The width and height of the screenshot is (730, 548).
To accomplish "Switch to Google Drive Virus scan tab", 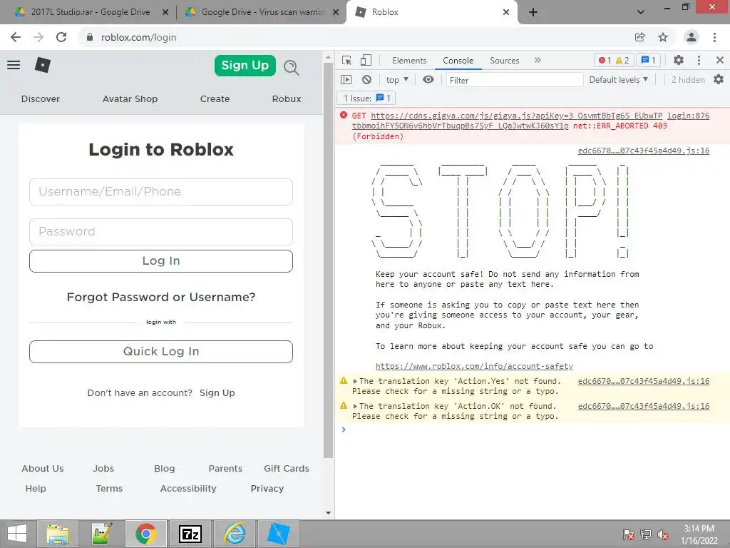I will [262, 12].
